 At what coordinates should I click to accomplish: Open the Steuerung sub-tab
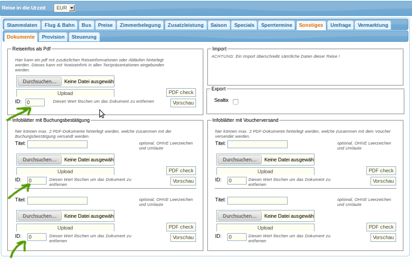[84, 37]
